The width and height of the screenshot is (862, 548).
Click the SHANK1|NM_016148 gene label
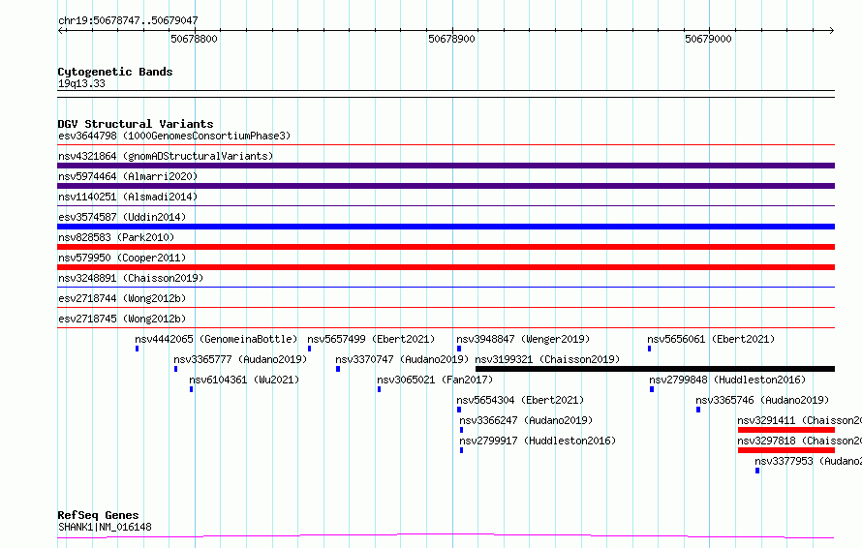tap(105, 527)
